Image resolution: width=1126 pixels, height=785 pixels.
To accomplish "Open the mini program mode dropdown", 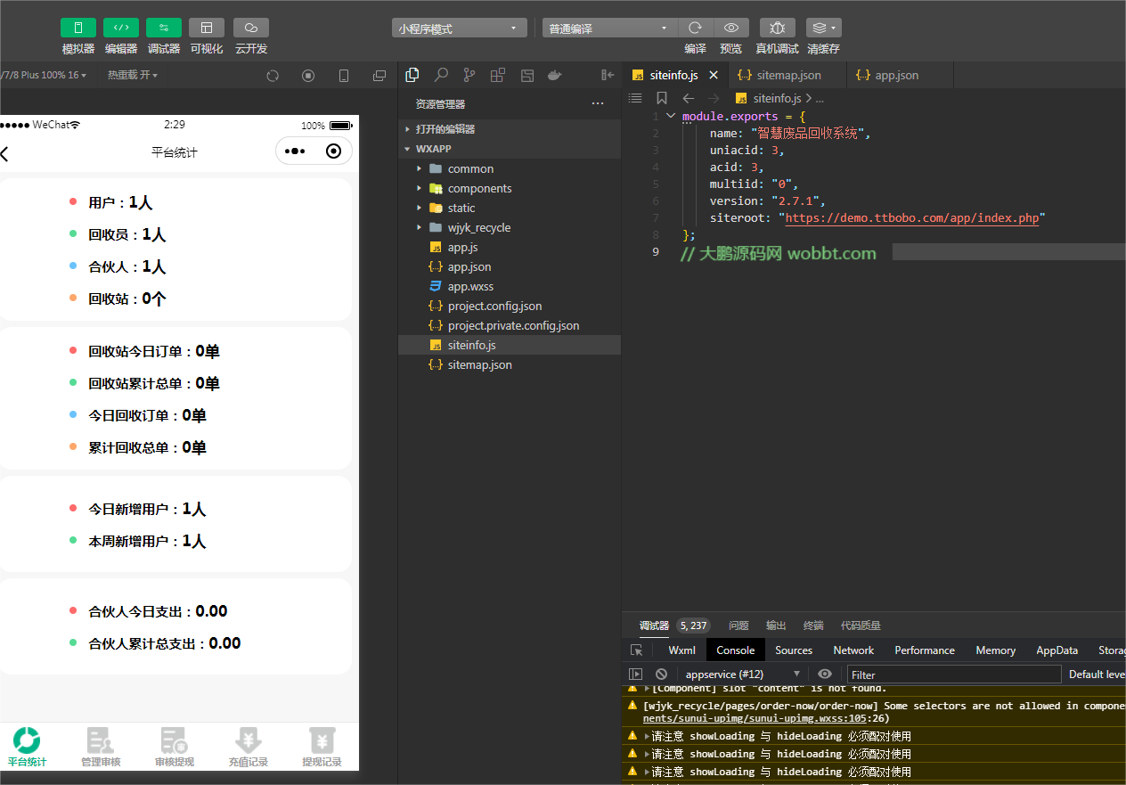I will [x=459, y=29].
